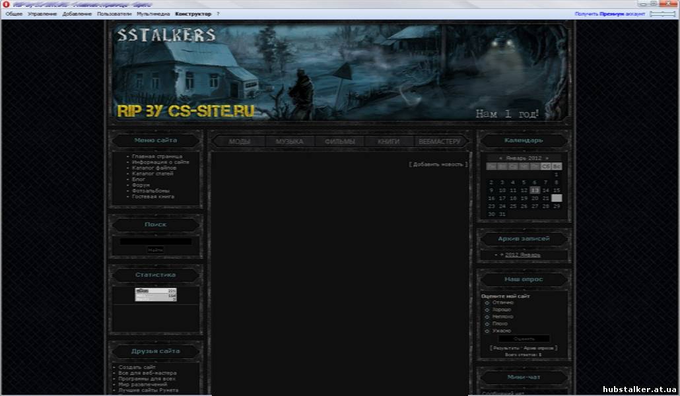Select the Хорошо poll option
Image resolution: width=680 pixels, height=396 pixels.
click(487, 310)
